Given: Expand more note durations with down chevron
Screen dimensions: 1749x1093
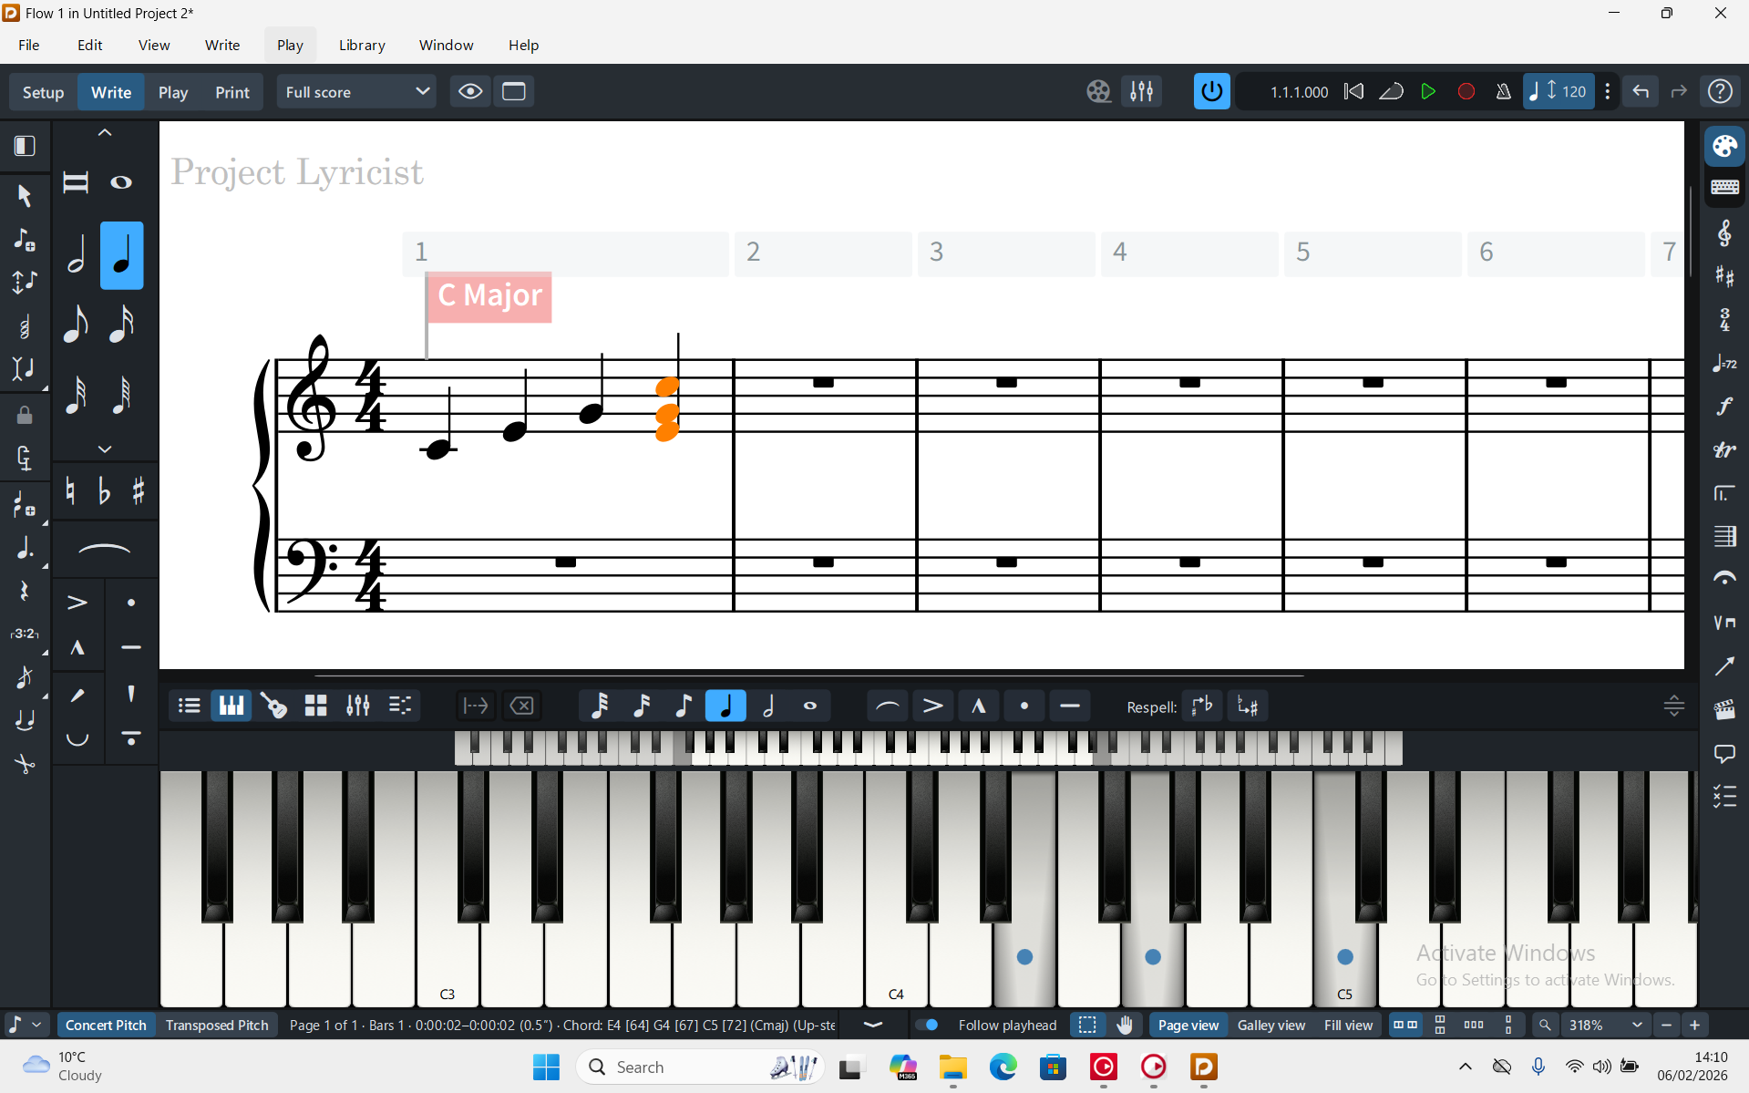Looking at the screenshot, I should (105, 449).
